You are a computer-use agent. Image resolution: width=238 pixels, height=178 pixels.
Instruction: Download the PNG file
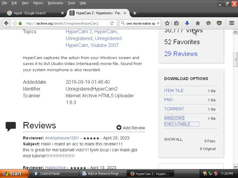(x=168, y=100)
